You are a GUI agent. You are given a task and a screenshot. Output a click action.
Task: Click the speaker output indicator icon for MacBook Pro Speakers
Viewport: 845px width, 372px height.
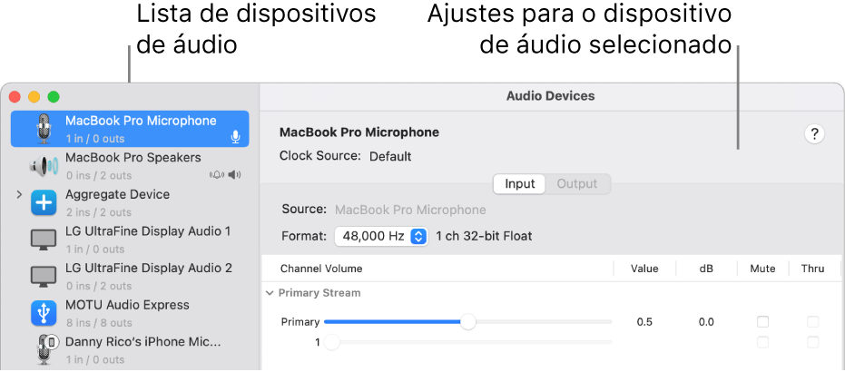pos(236,174)
